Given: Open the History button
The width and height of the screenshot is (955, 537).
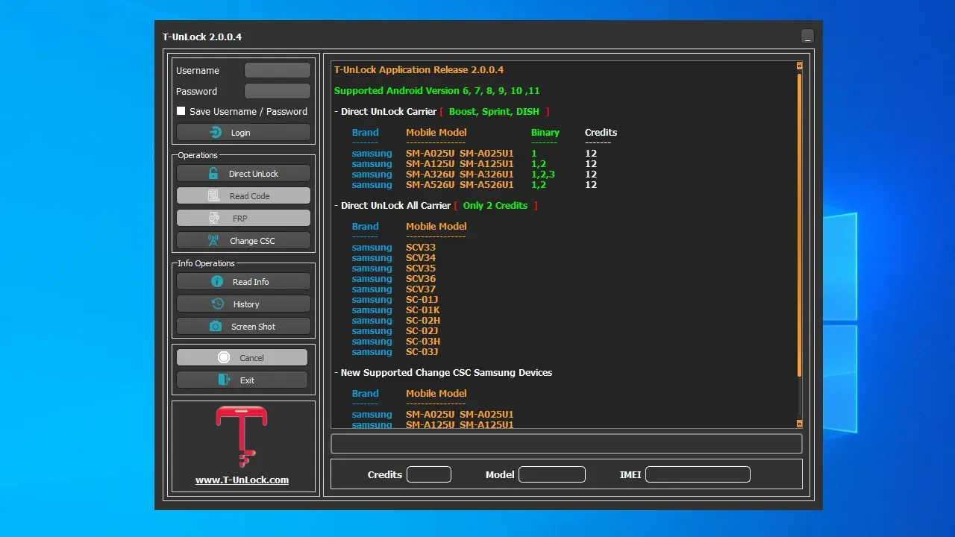Looking at the screenshot, I should pos(243,304).
